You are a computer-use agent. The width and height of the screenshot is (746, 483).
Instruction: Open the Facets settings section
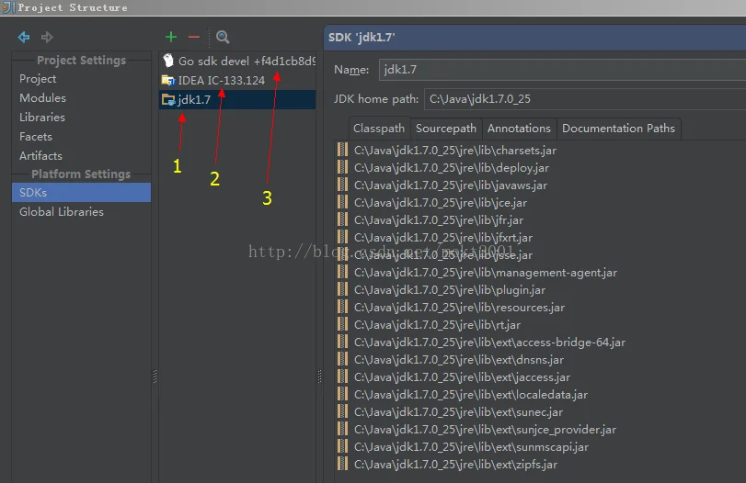tap(36, 137)
